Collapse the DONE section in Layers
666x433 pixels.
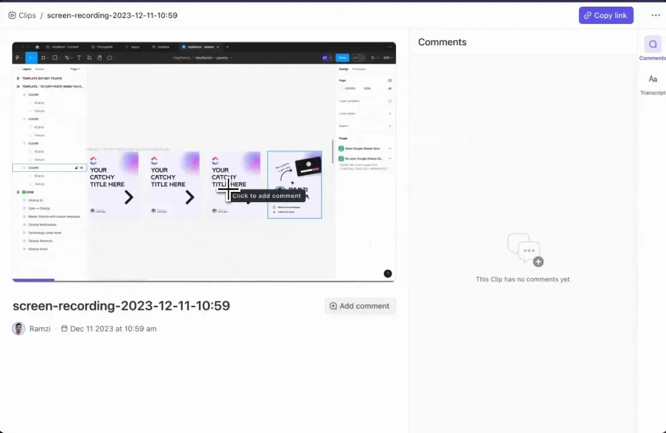[x=19, y=191]
